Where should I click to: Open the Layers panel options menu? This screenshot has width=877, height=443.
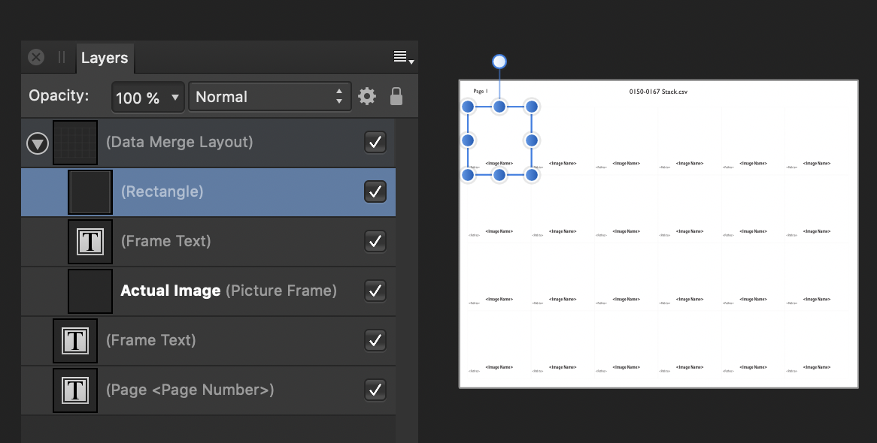404,58
